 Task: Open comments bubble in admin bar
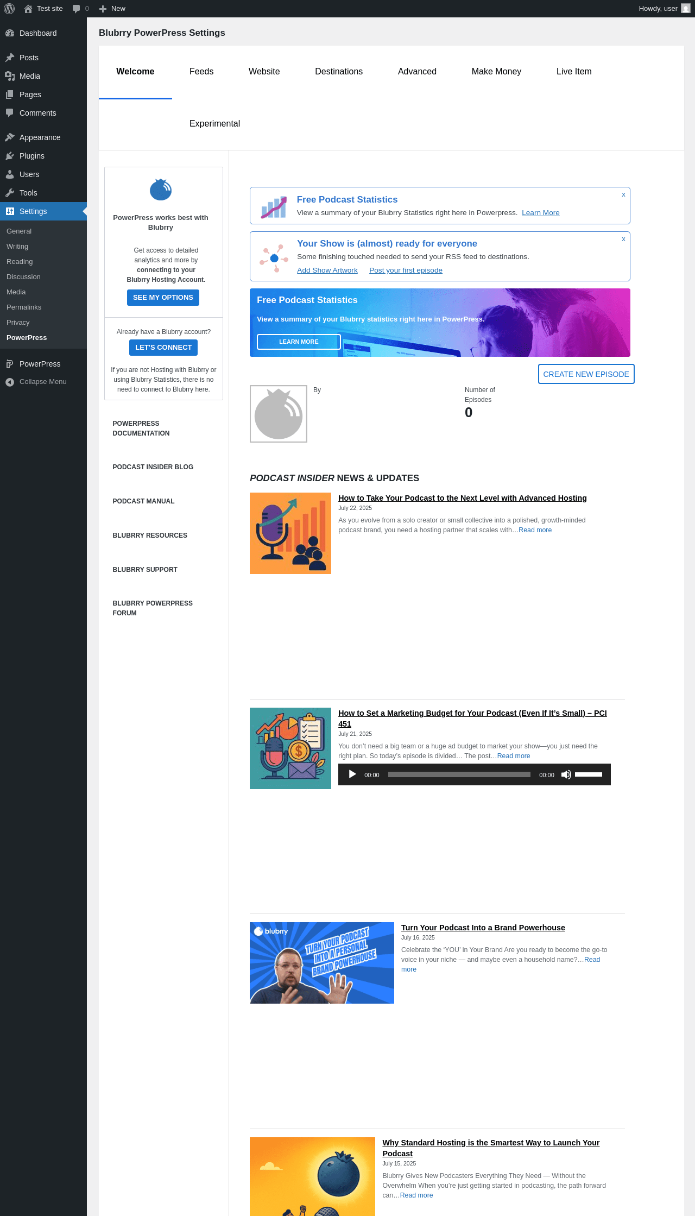coord(76,9)
